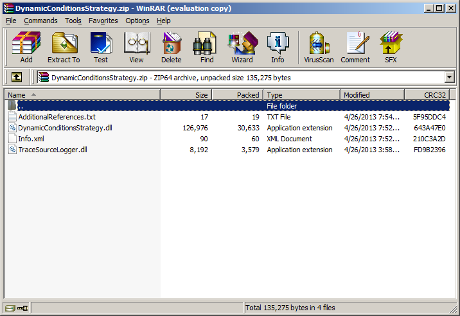Viewport: 460px width, 316px height.
Task: Minimize the WinRAR window
Action: click(429, 8)
